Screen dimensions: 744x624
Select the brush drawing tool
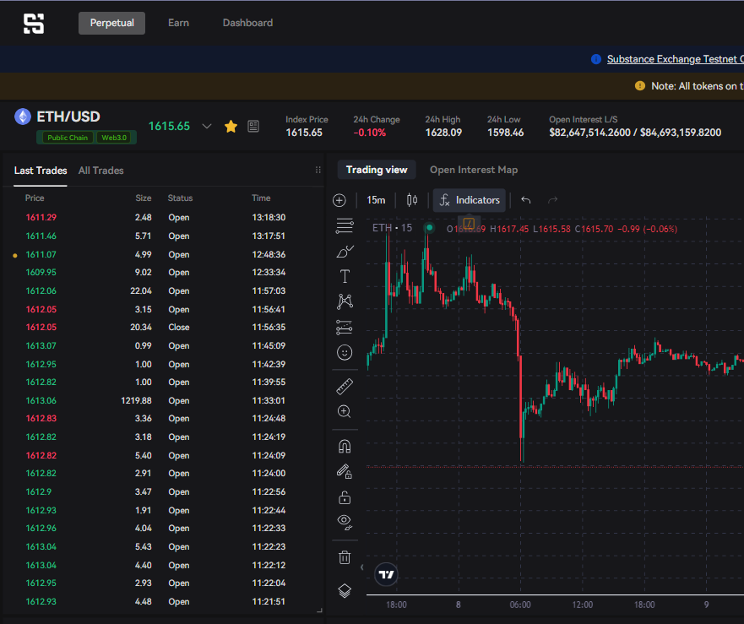coord(345,252)
